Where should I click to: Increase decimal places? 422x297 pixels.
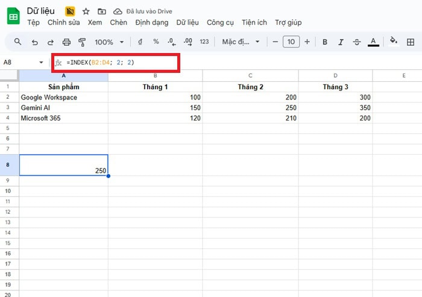click(188, 42)
